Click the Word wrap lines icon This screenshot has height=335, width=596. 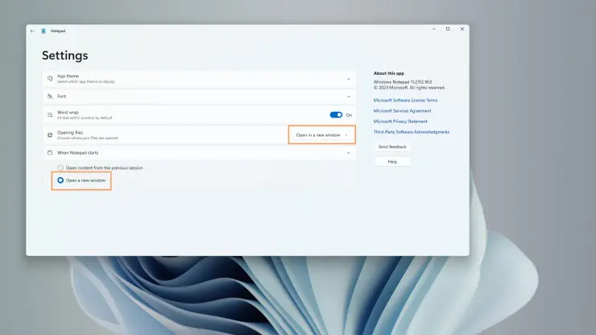(50, 115)
